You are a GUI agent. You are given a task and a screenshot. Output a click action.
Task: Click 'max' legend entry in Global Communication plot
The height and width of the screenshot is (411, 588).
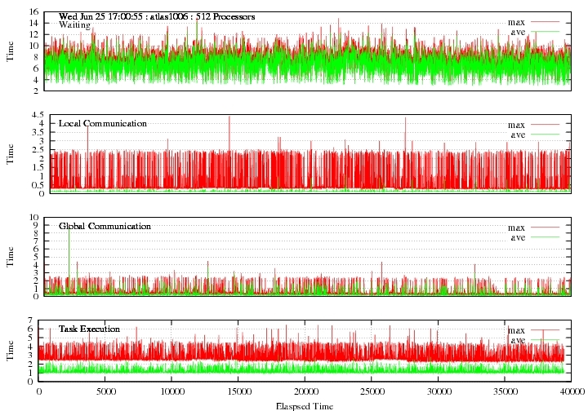516,228
